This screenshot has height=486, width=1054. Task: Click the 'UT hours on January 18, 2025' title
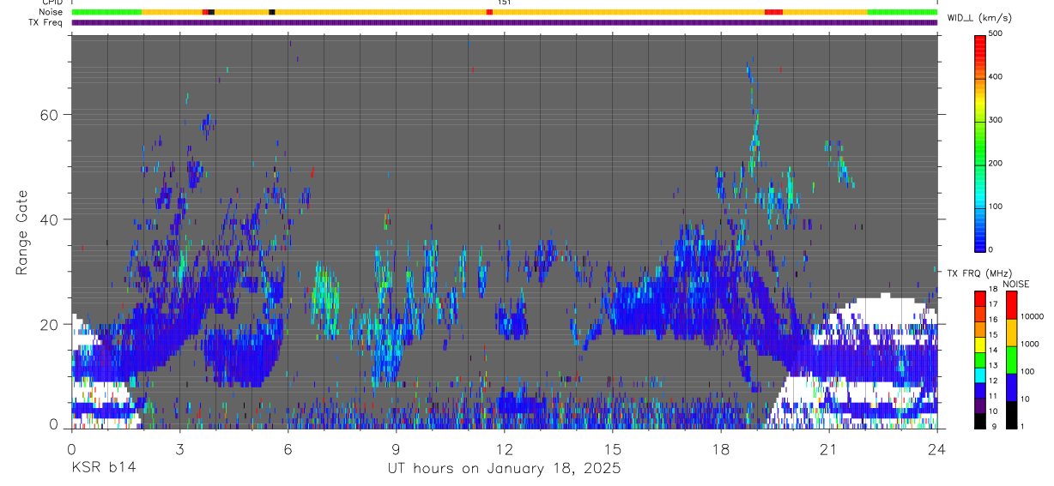tap(504, 469)
